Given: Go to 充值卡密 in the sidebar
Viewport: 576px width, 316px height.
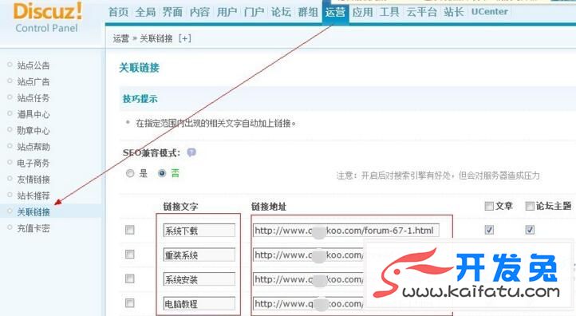Looking at the screenshot, I should coord(34,228).
